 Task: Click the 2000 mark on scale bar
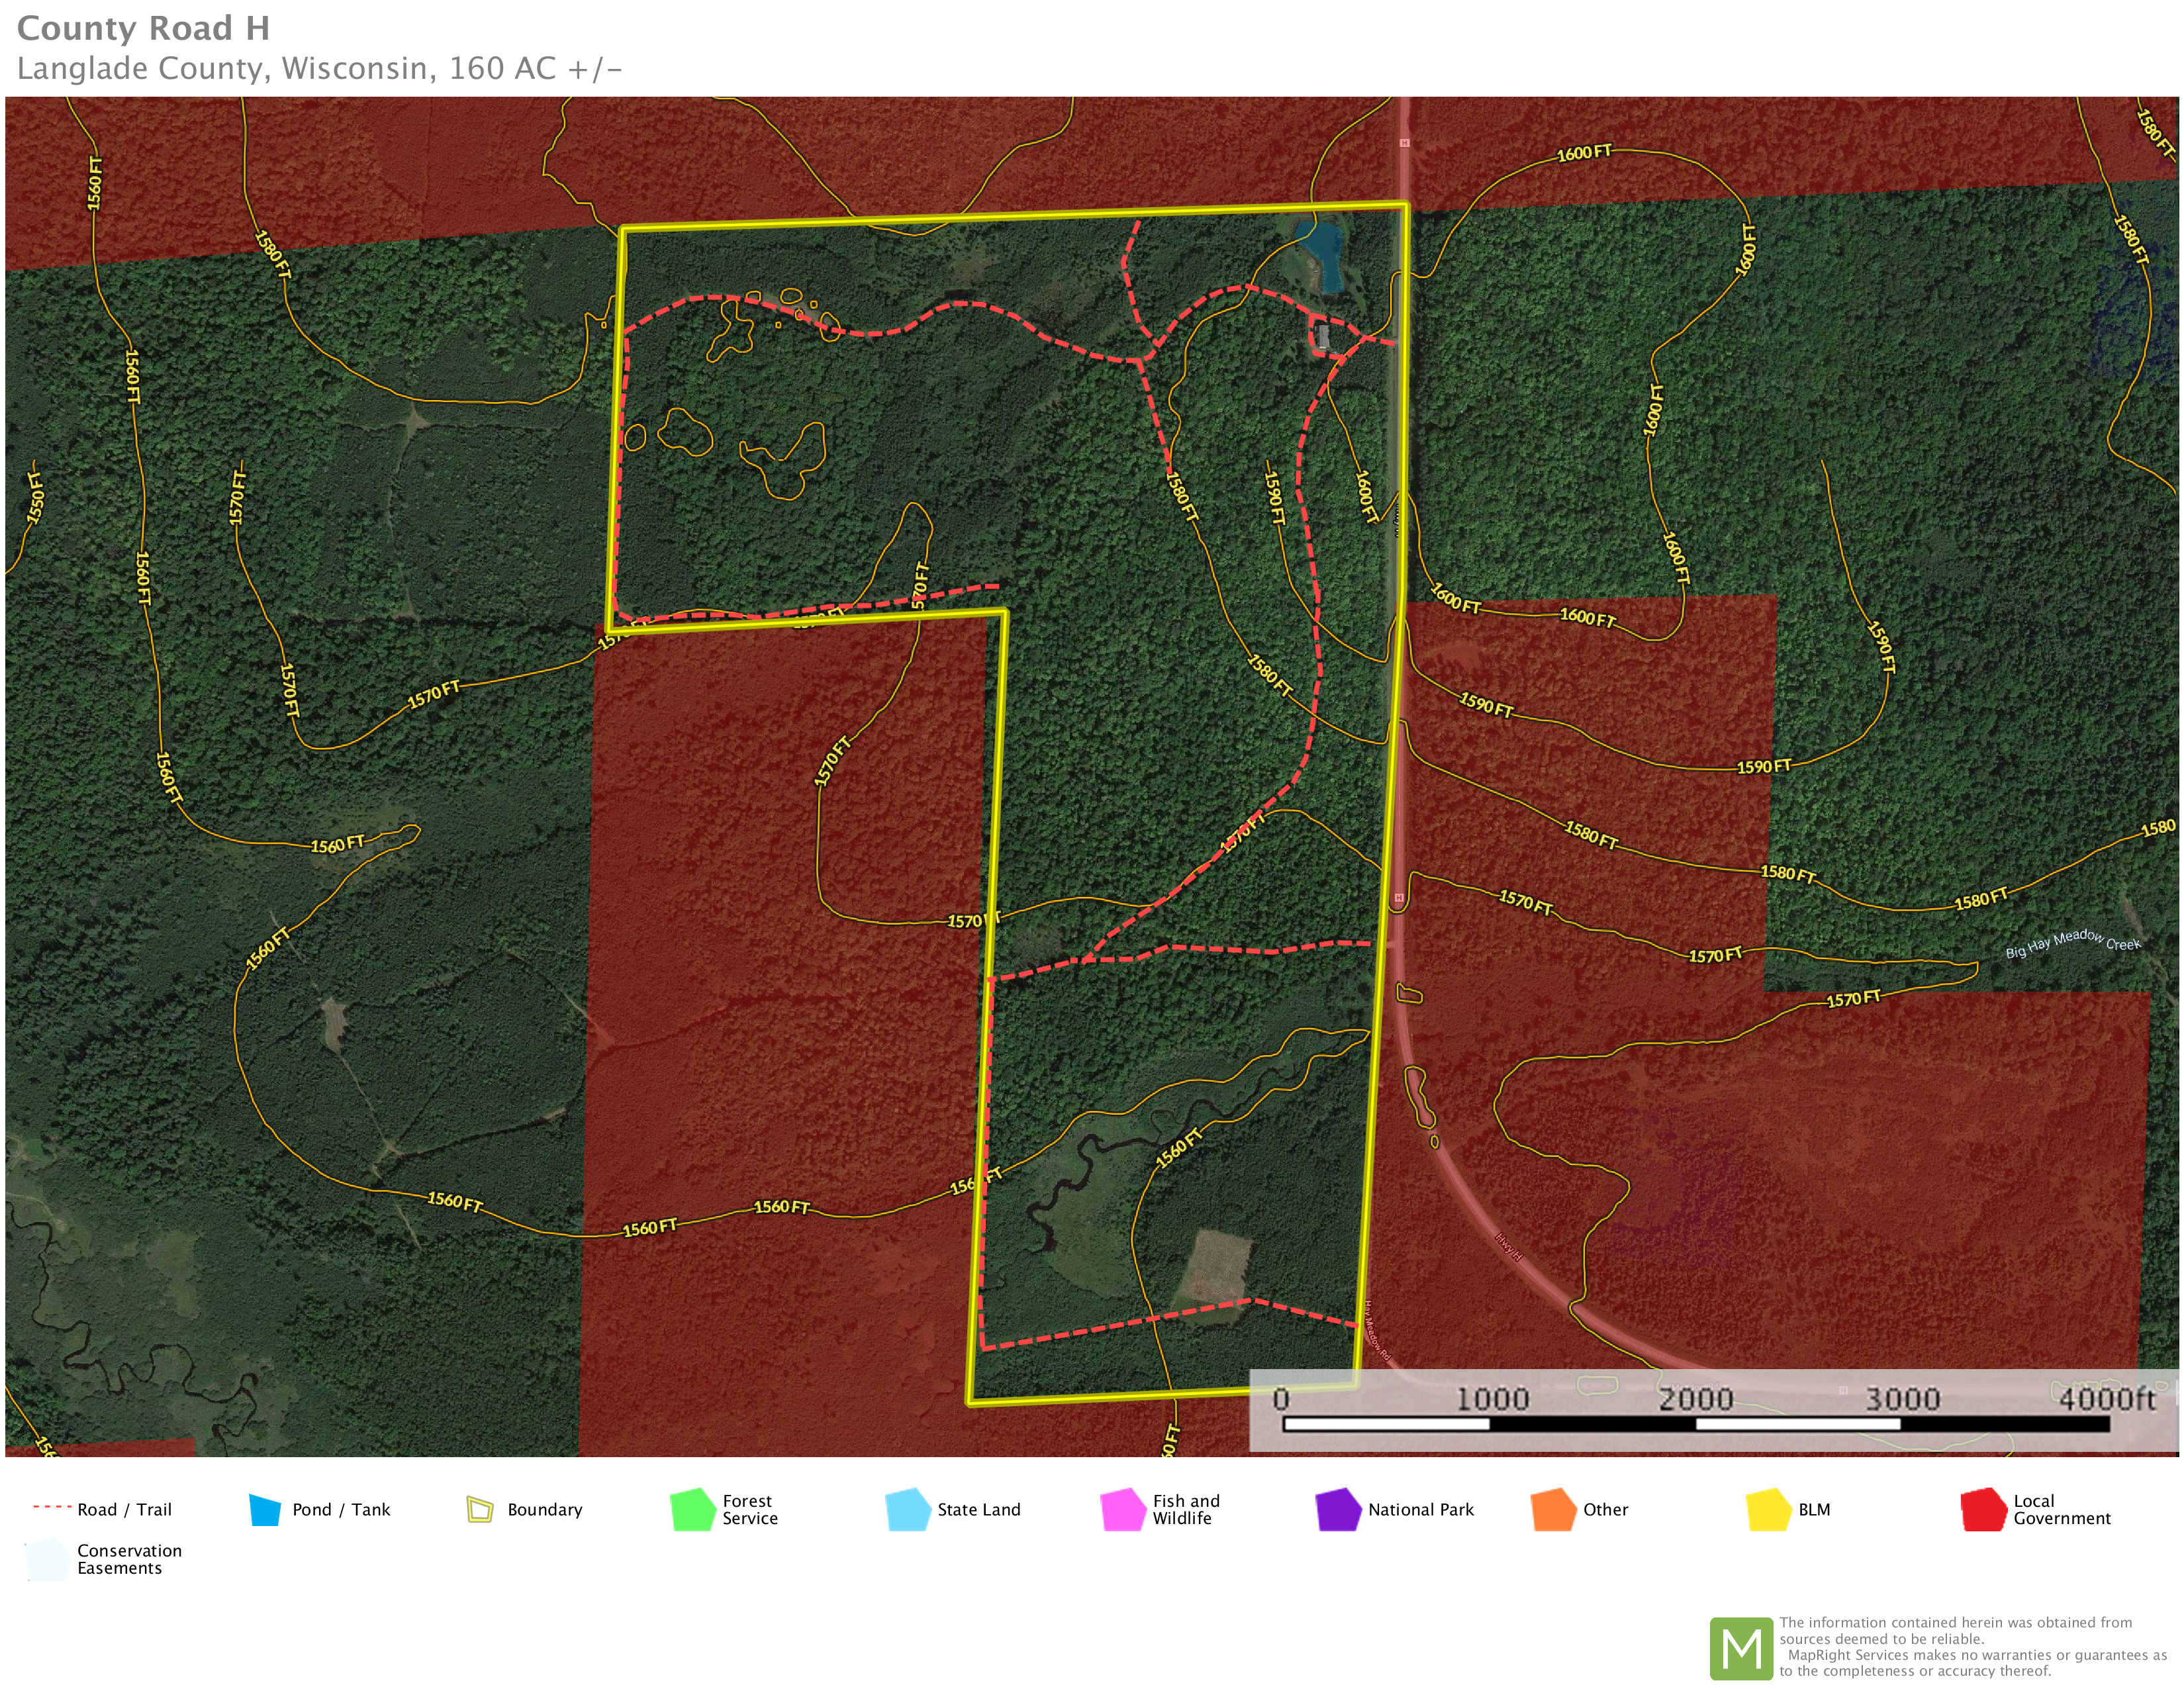coord(1696,1398)
